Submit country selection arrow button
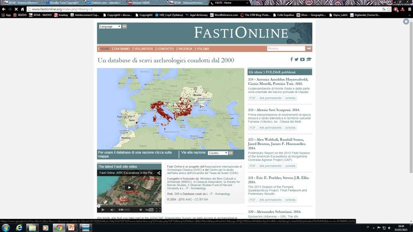This screenshot has width=413, height=232. click(231, 153)
